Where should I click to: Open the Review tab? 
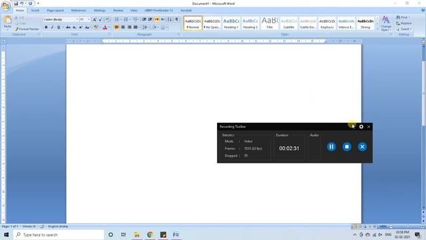coord(118,11)
